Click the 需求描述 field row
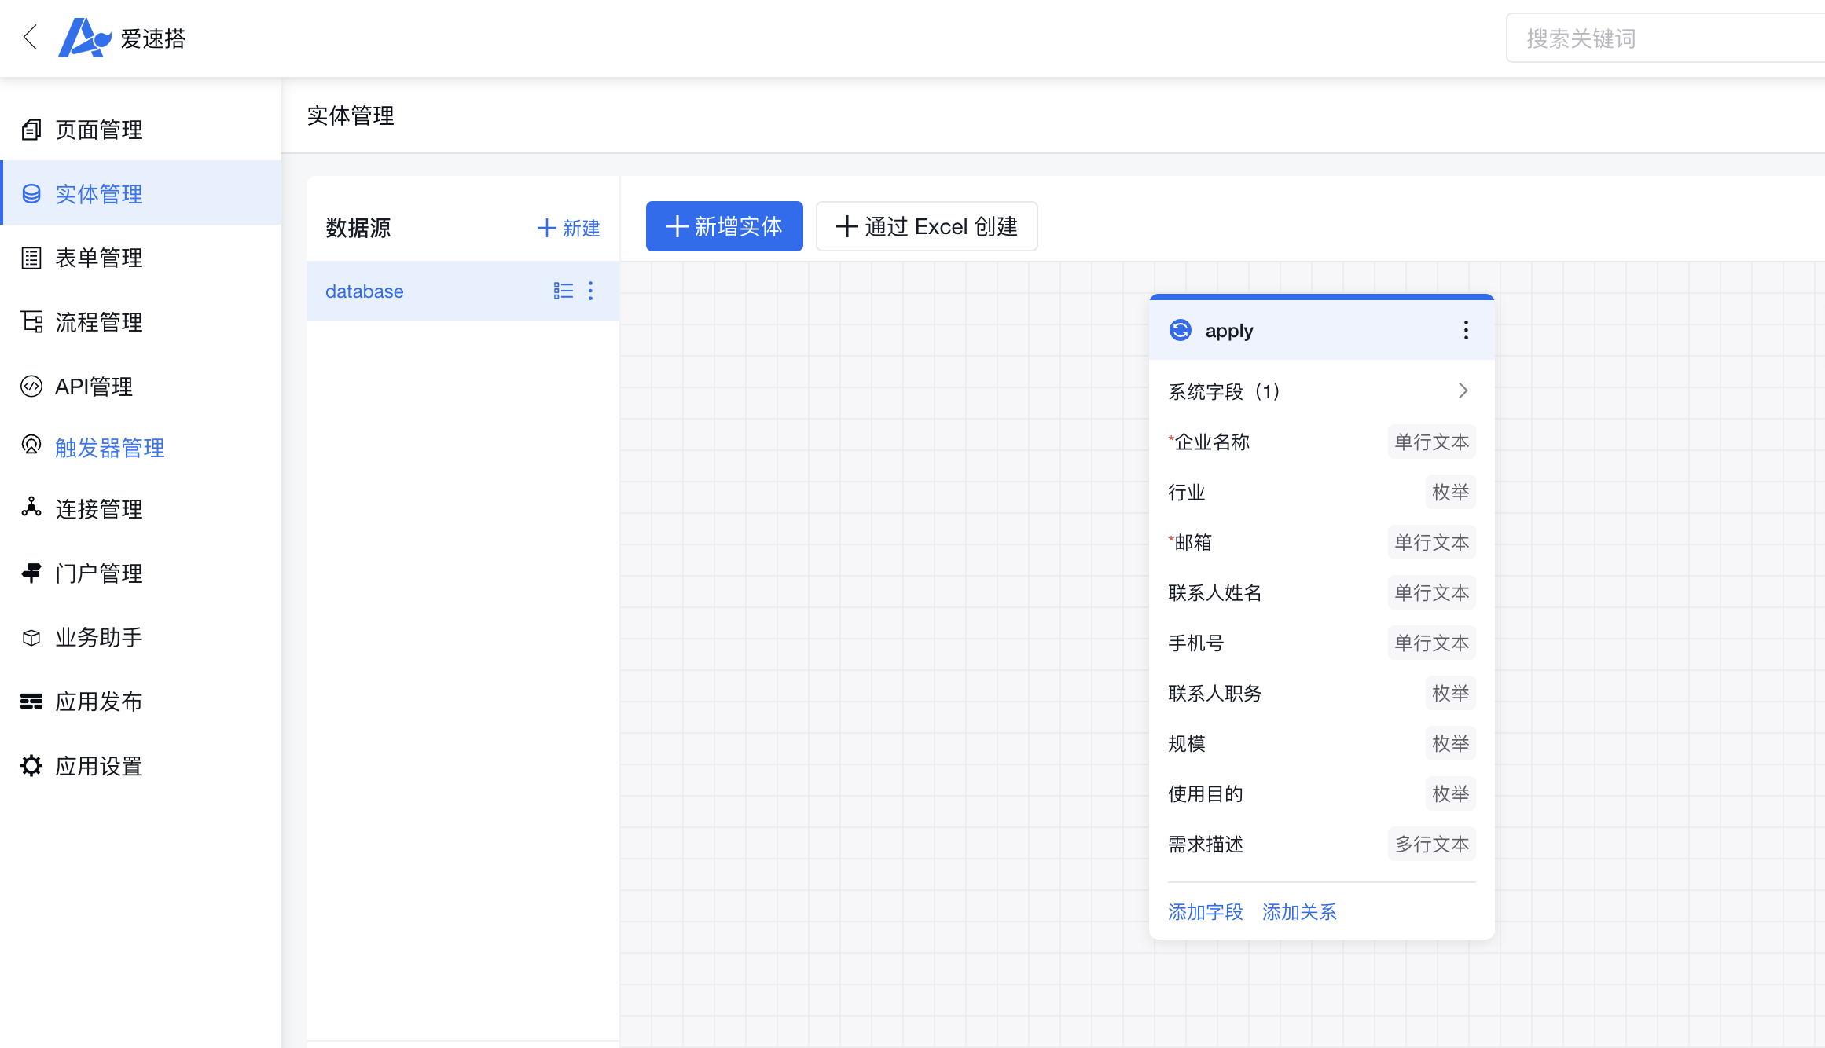This screenshot has width=1825, height=1048. [1322, 844]
